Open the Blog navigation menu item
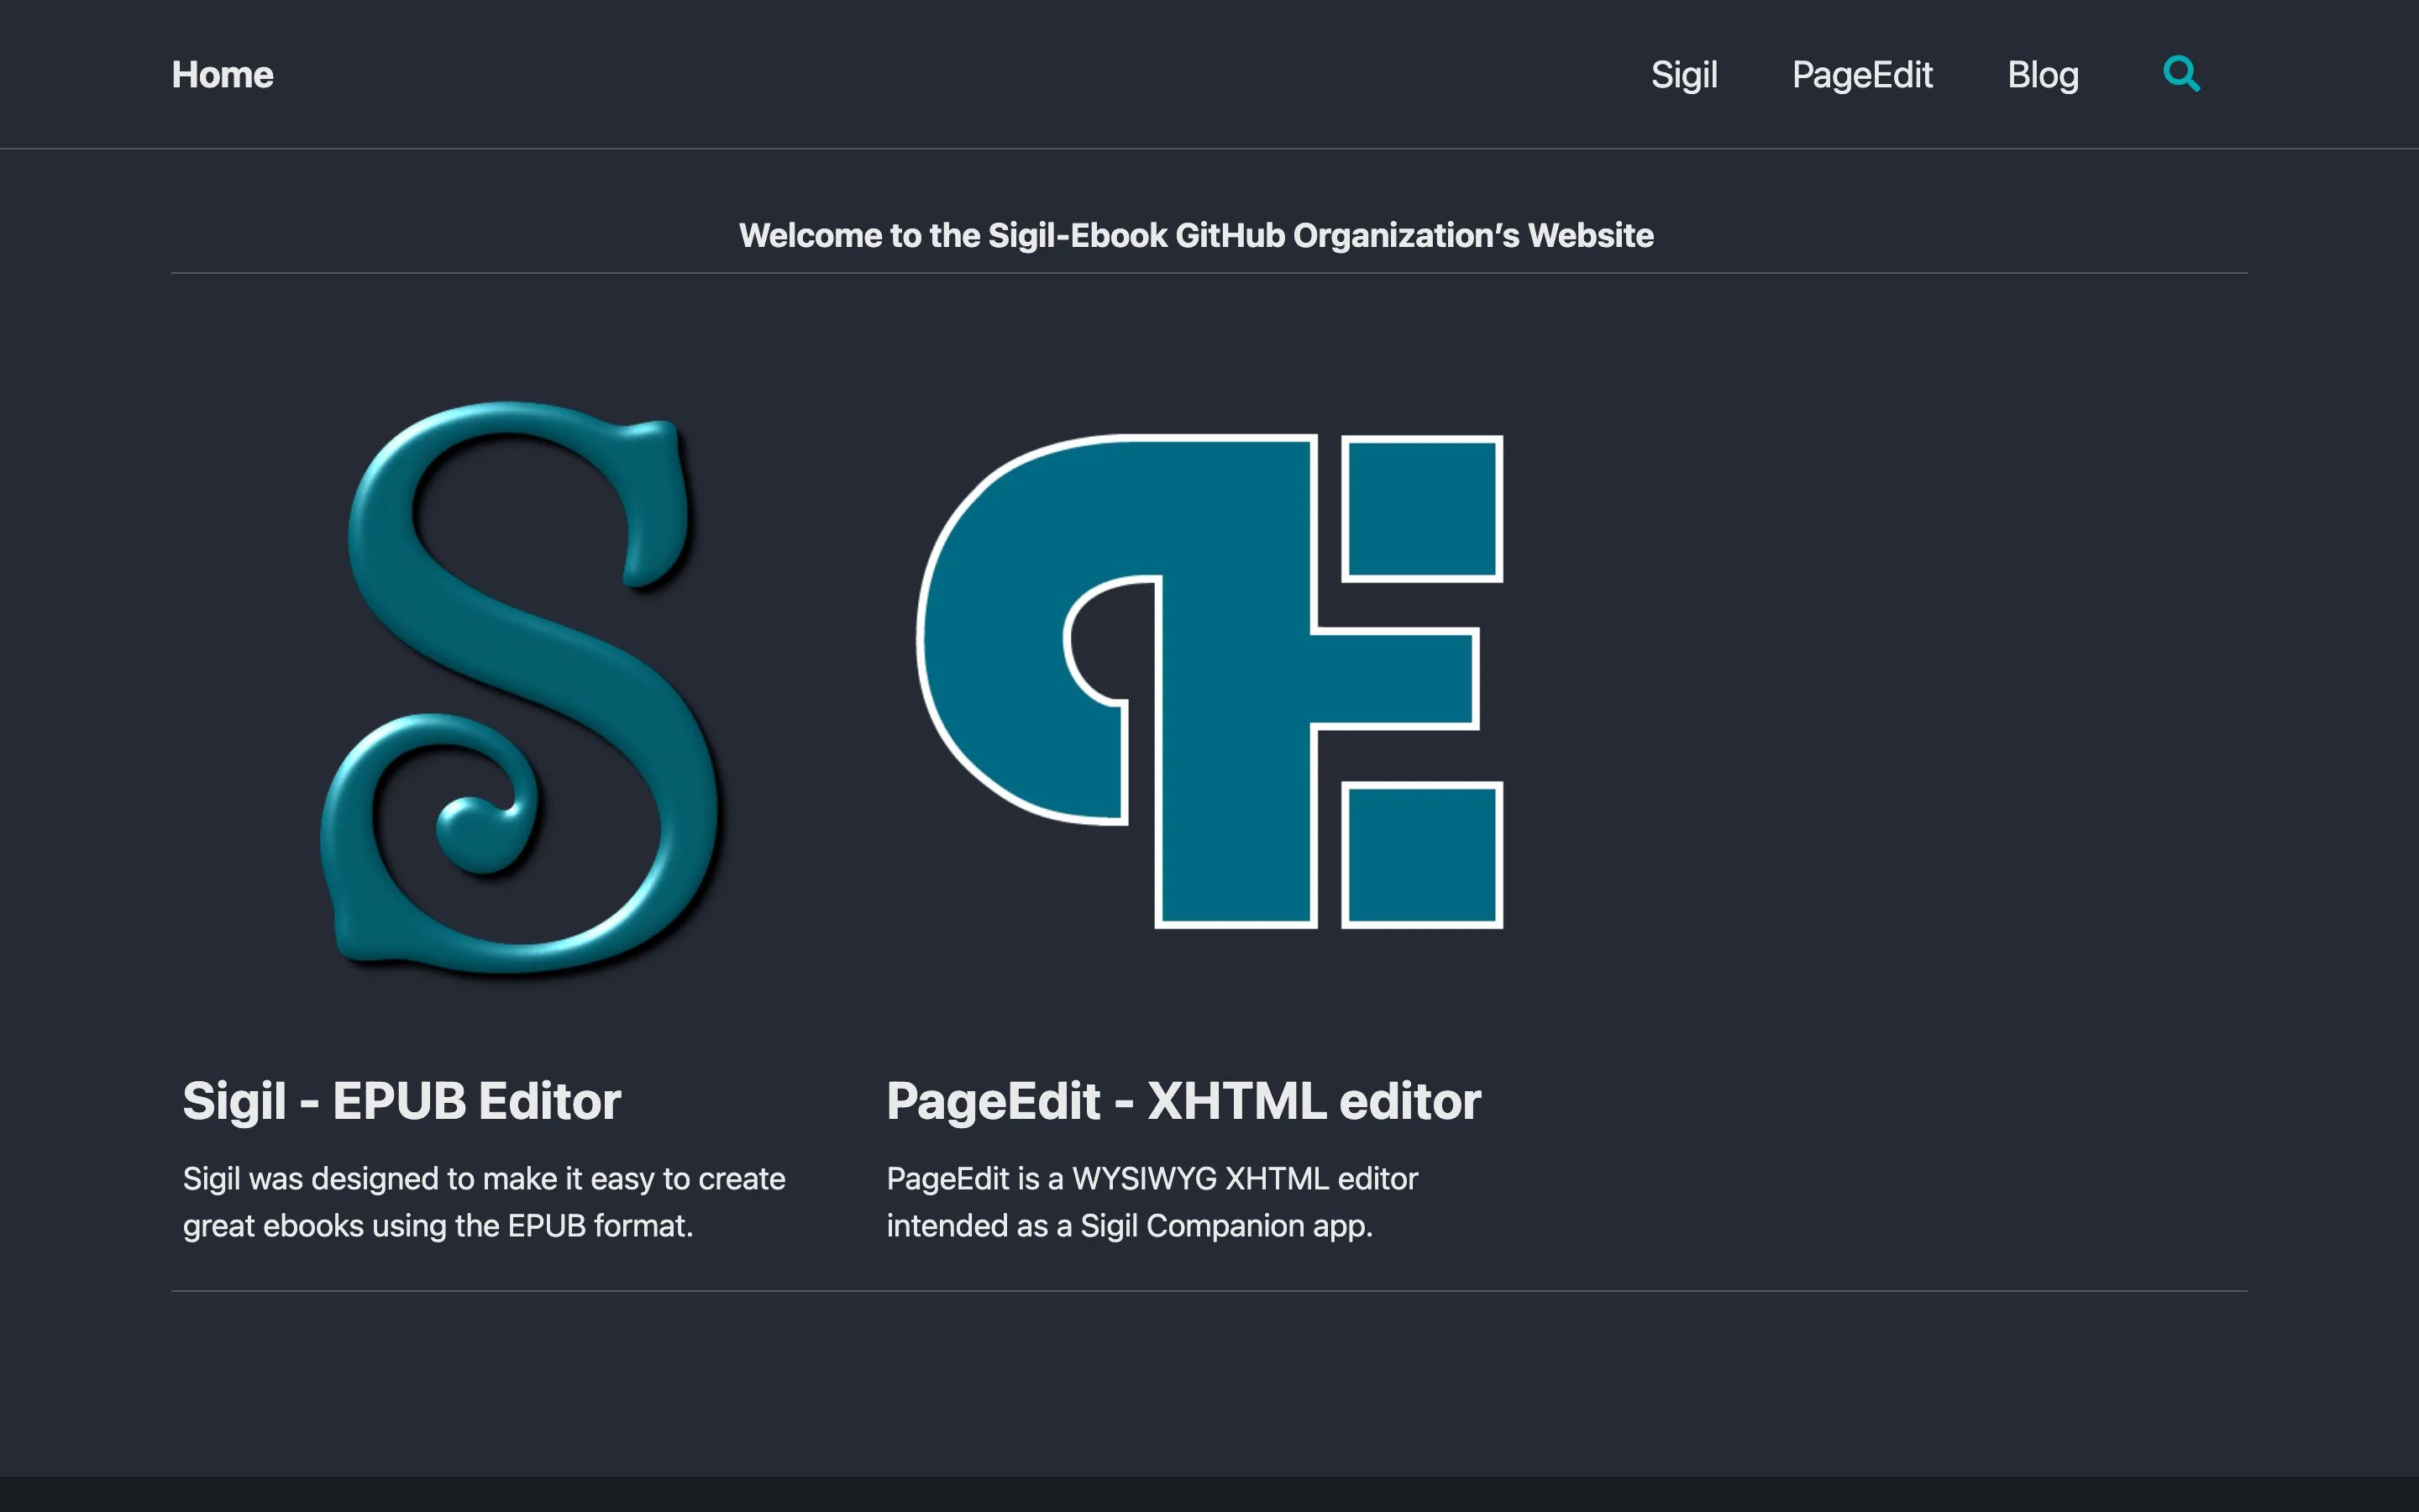Viewport: 2419px width, 1512px height. pyautogui.click(x=2042, y=75)
